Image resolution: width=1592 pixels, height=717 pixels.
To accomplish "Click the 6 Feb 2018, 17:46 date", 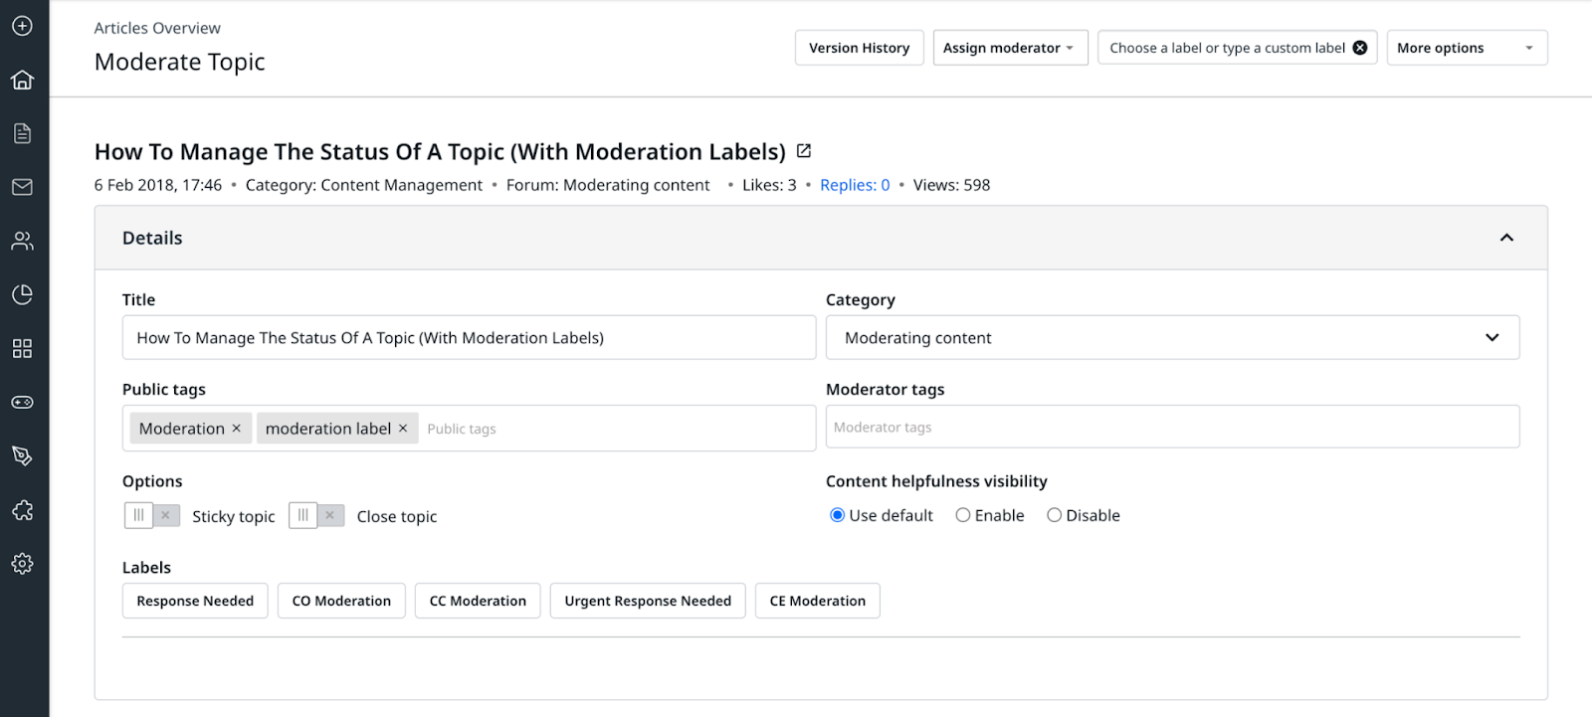I will (158, 185).
